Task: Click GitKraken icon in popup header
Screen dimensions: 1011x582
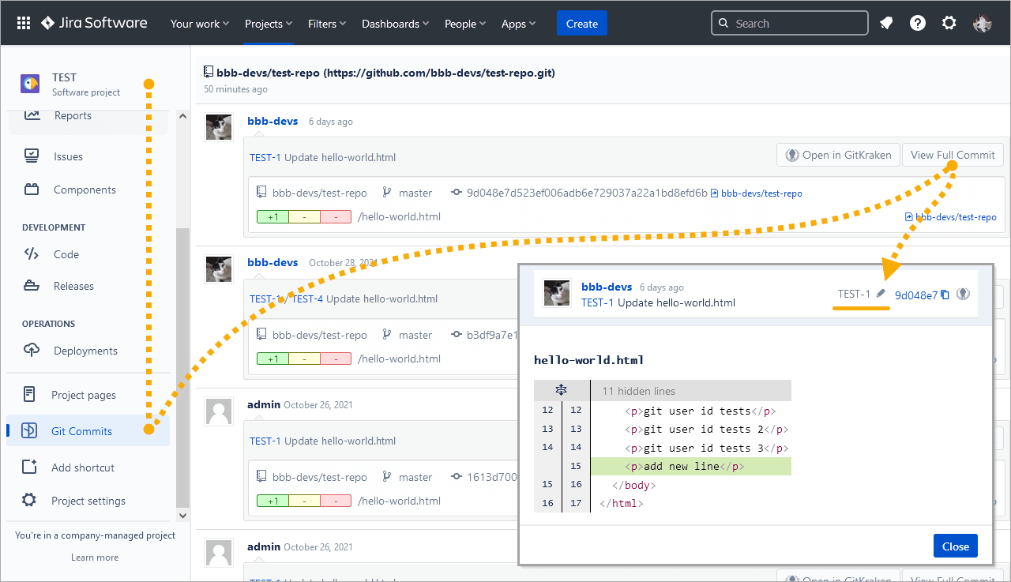Action: point(963,295)
